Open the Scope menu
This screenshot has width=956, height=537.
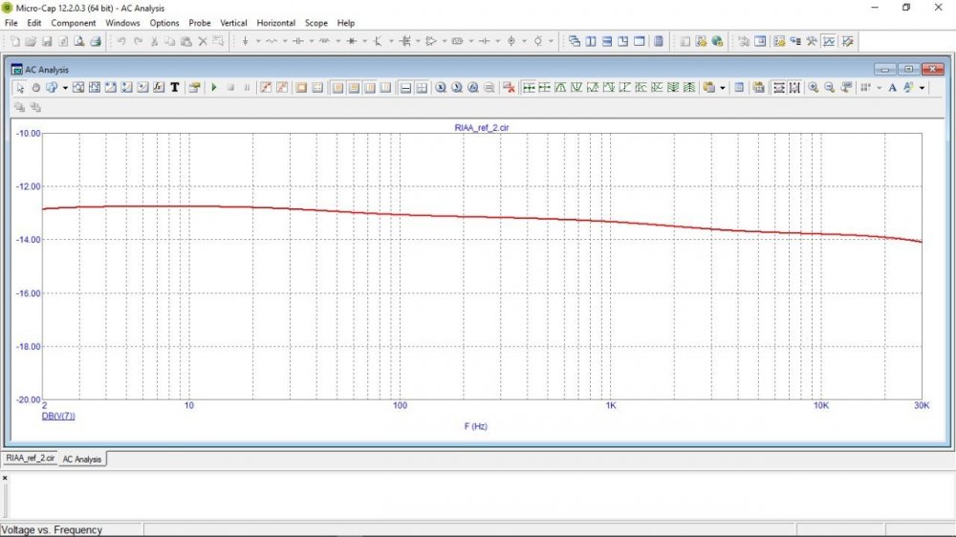coord(315,23)
